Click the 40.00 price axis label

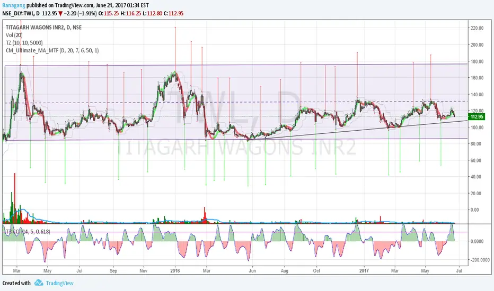(477, 177)
